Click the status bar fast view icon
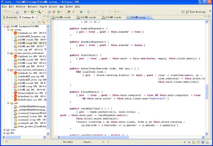Image resolution: width=213 pixels, height=146 pixels. (6, 142)
